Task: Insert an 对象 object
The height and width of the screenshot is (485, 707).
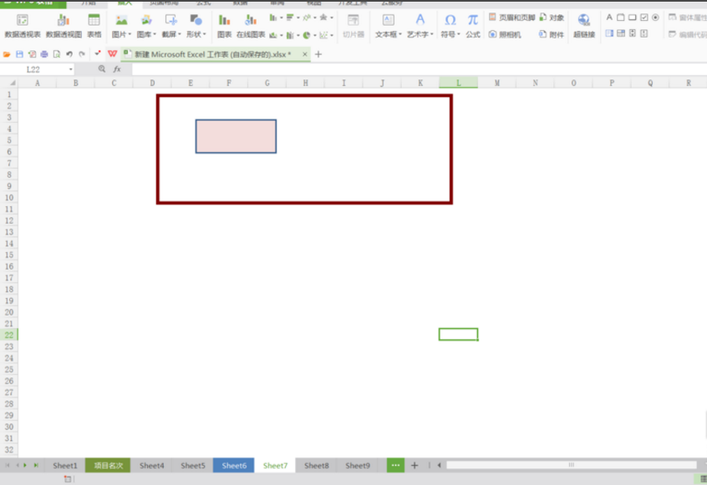Action: click(552, 18)
